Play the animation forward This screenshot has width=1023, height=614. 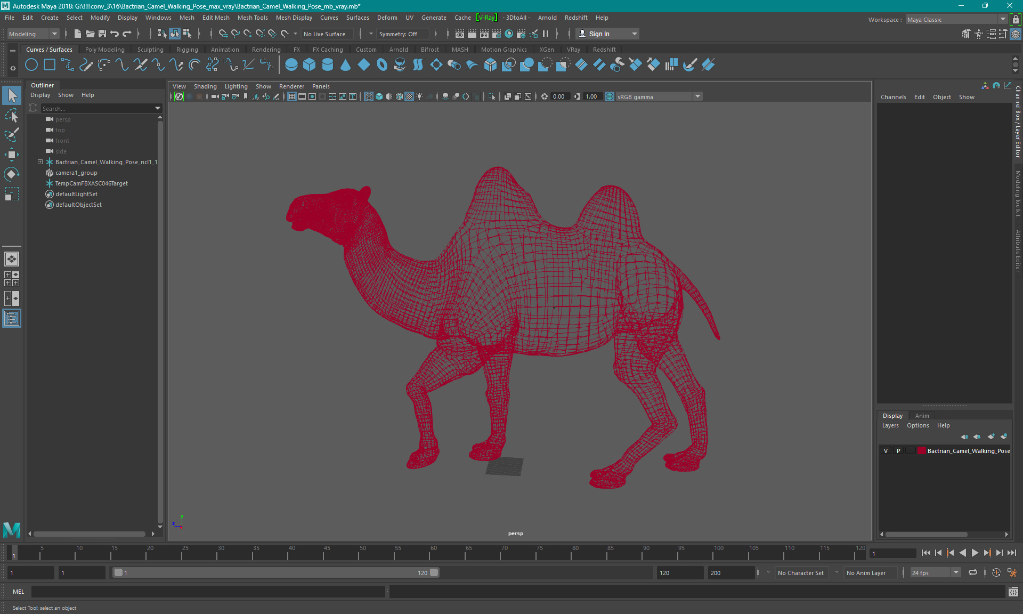click(x=975, y=553)
